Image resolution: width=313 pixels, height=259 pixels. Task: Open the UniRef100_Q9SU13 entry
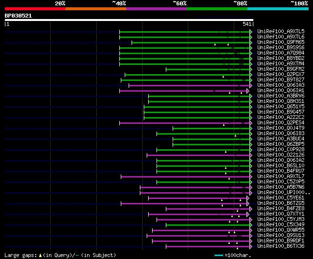(x=281, y=236)
